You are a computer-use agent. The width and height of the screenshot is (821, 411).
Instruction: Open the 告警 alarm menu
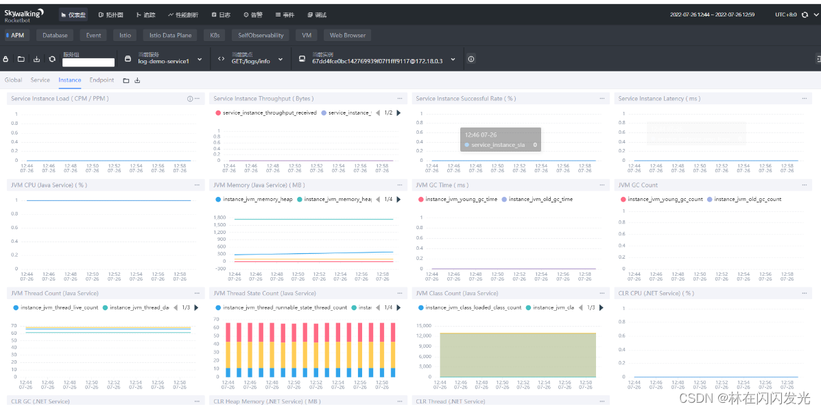(253, 14)
